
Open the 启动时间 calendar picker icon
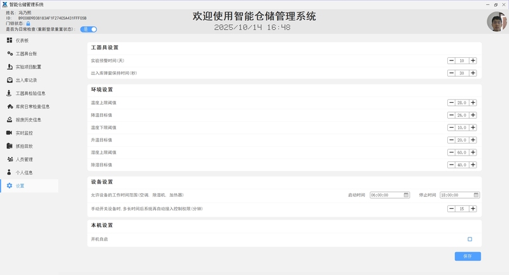(x=406, y=195)
